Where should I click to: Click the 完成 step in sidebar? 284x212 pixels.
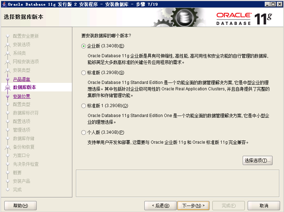(x=17, y=190)
